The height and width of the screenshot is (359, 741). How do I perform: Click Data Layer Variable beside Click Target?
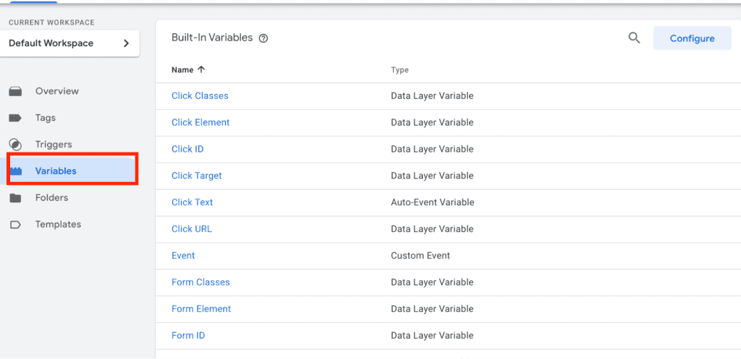coord(432,176)
